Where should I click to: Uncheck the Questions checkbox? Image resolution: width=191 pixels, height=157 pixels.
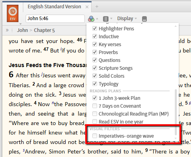pos(95,60)
